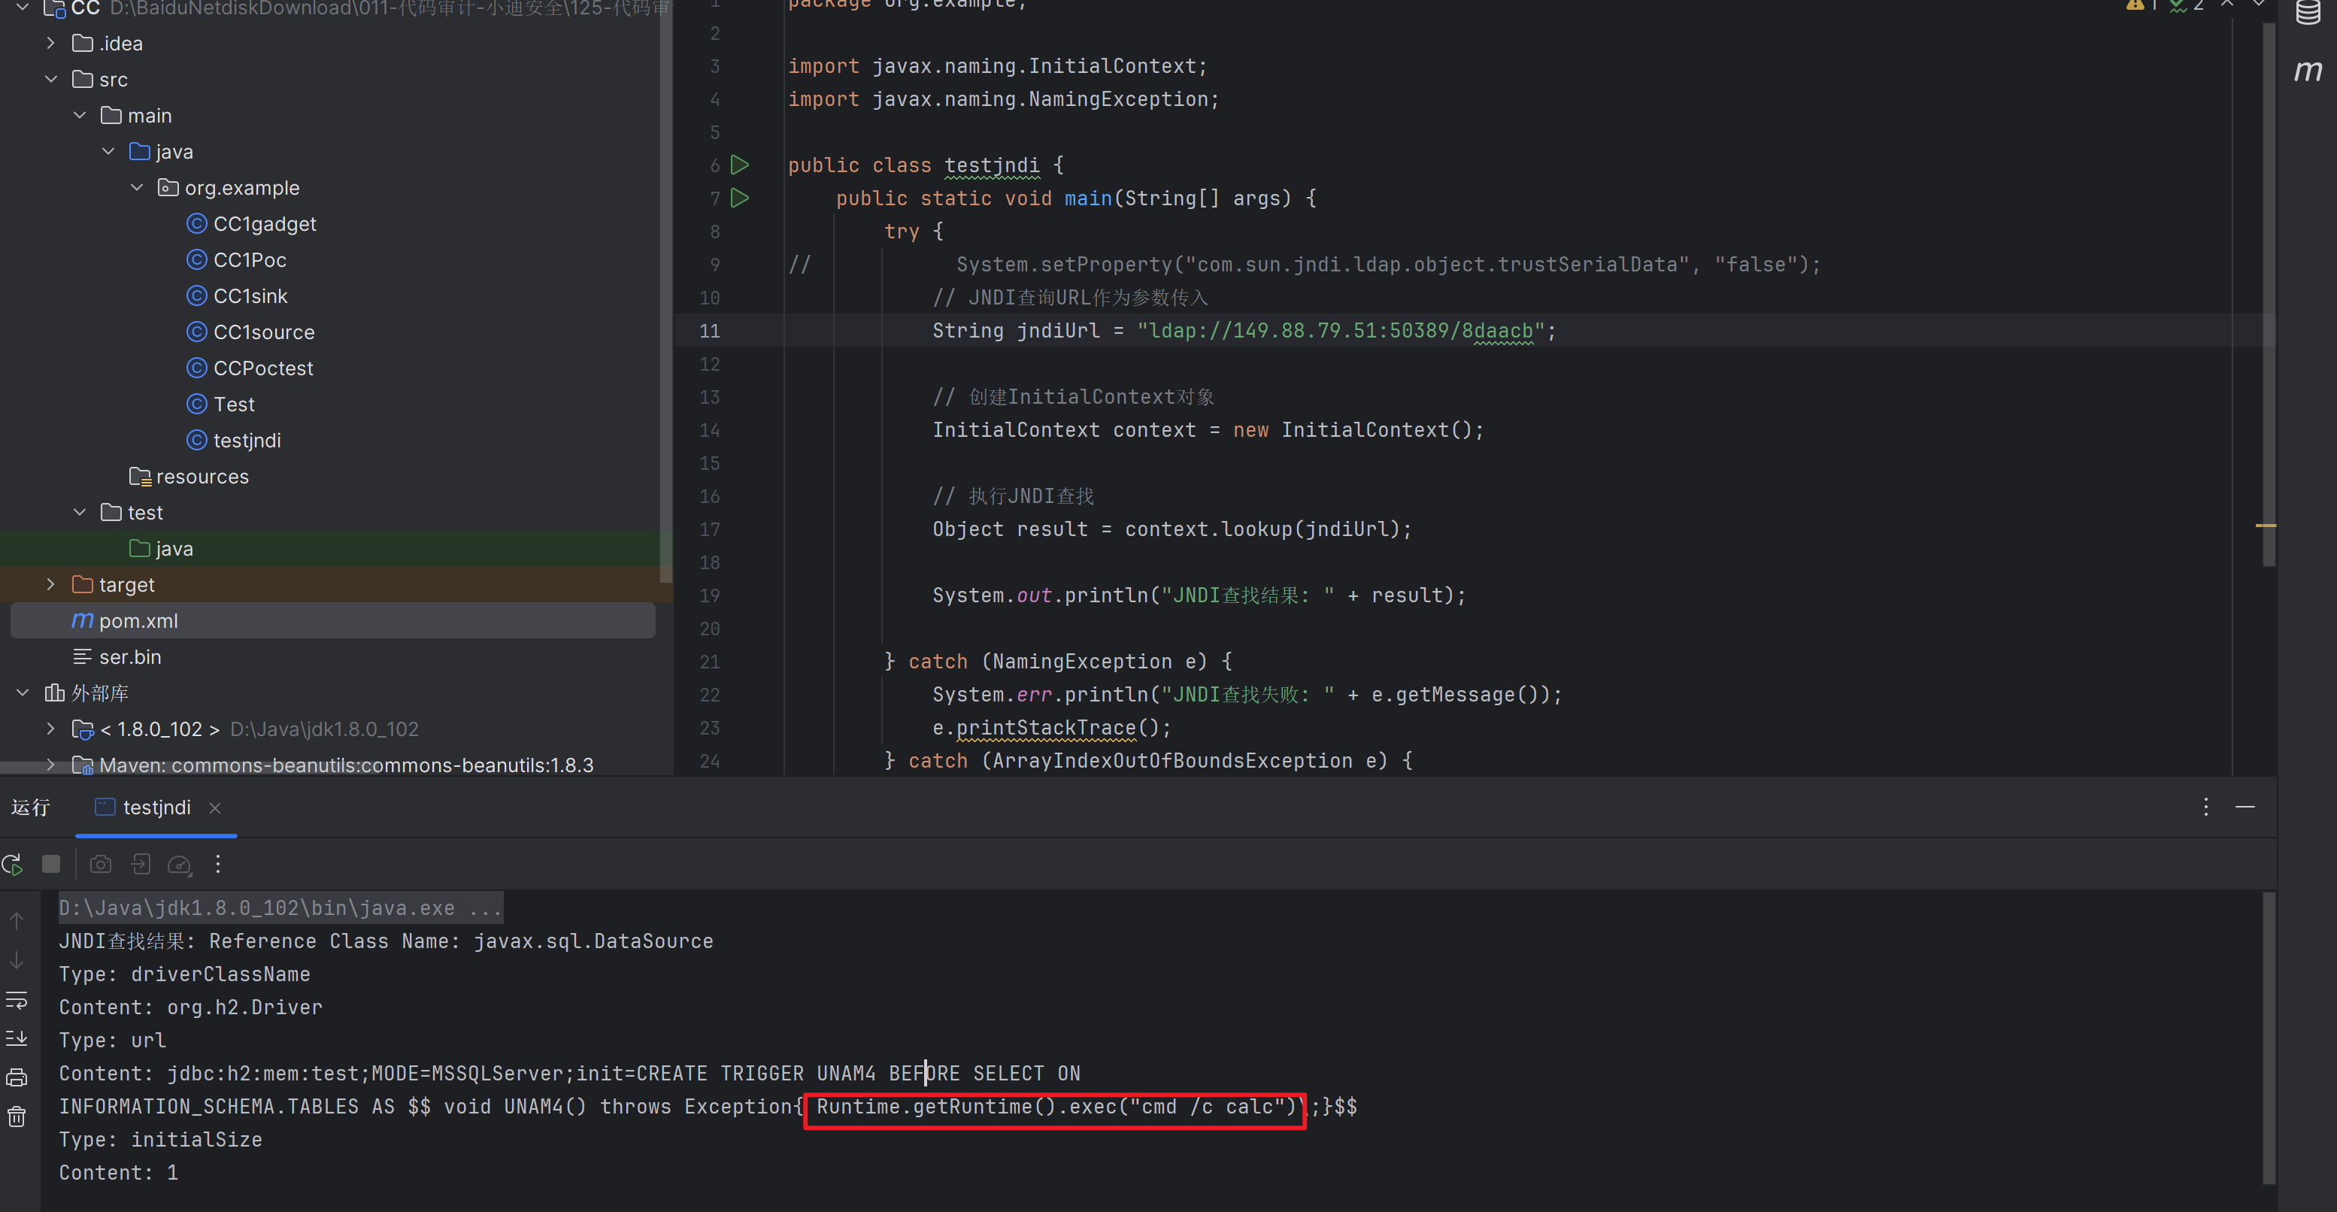
Task: Clear console with the trash icon
Action: pyautogui.click(x=17, y=1117)
